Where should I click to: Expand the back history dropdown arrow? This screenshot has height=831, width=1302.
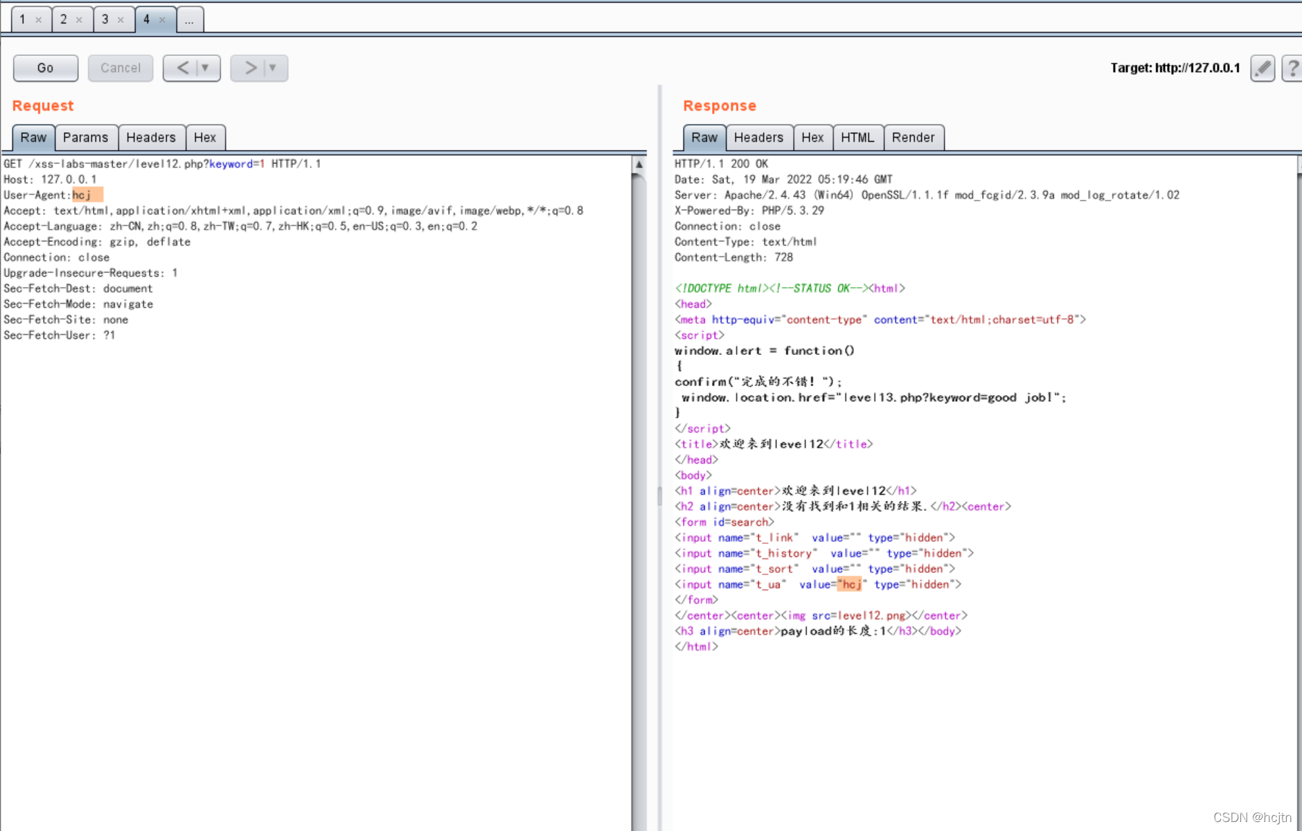(x=205, y=68)
